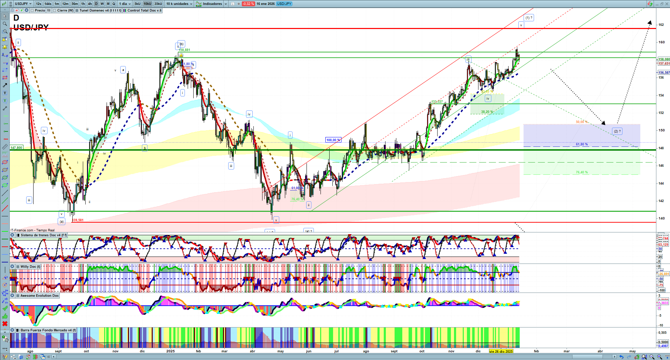Click the undo arrow in bottom toolbar
670x360 pixels.
pyautogui.click(x=621, y=357)
